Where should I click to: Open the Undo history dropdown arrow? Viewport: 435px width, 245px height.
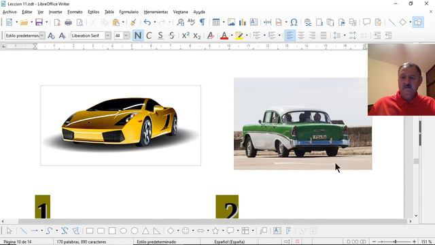coord(154,22)
